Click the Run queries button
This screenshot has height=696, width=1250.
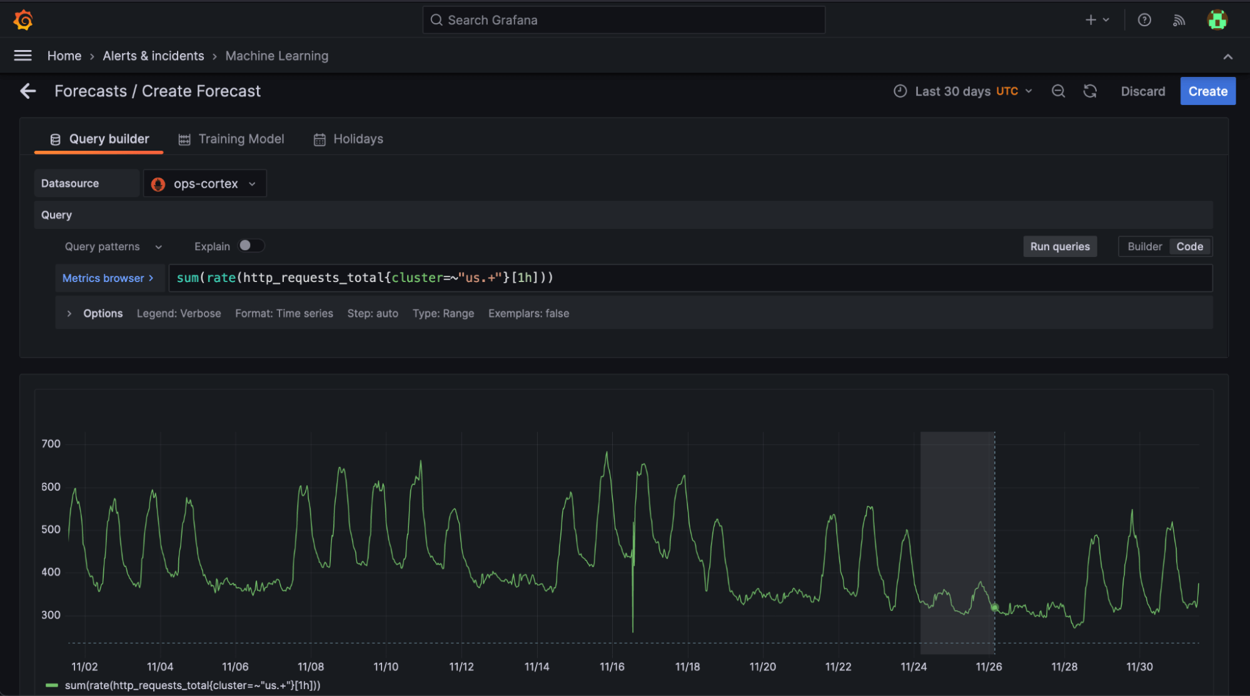[x=1059, y=246]
